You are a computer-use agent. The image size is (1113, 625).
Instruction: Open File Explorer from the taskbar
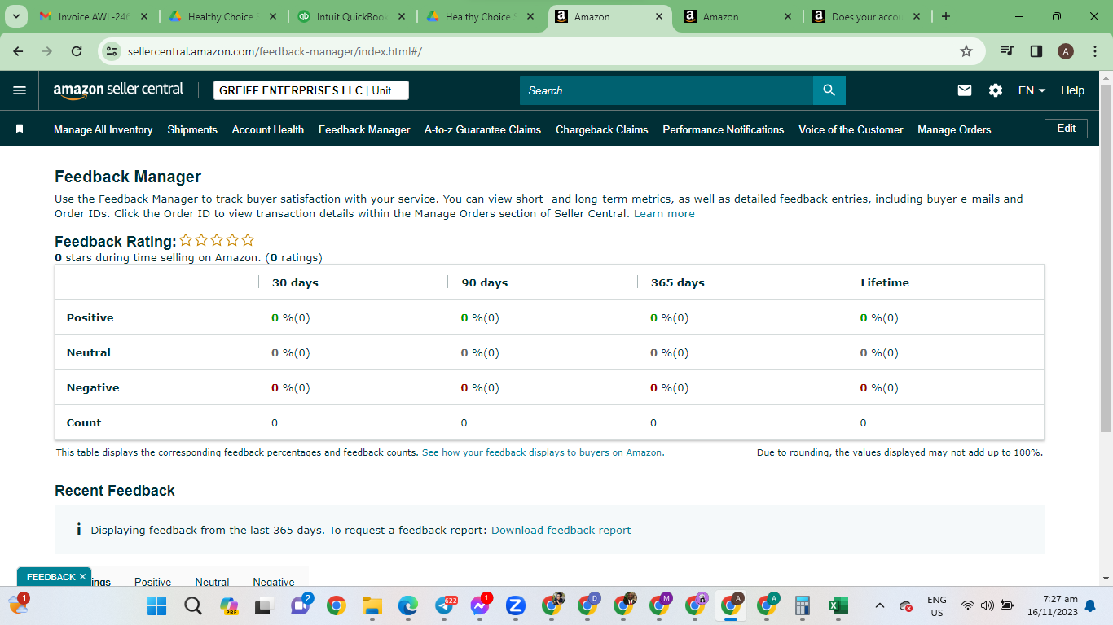(372, 605)
